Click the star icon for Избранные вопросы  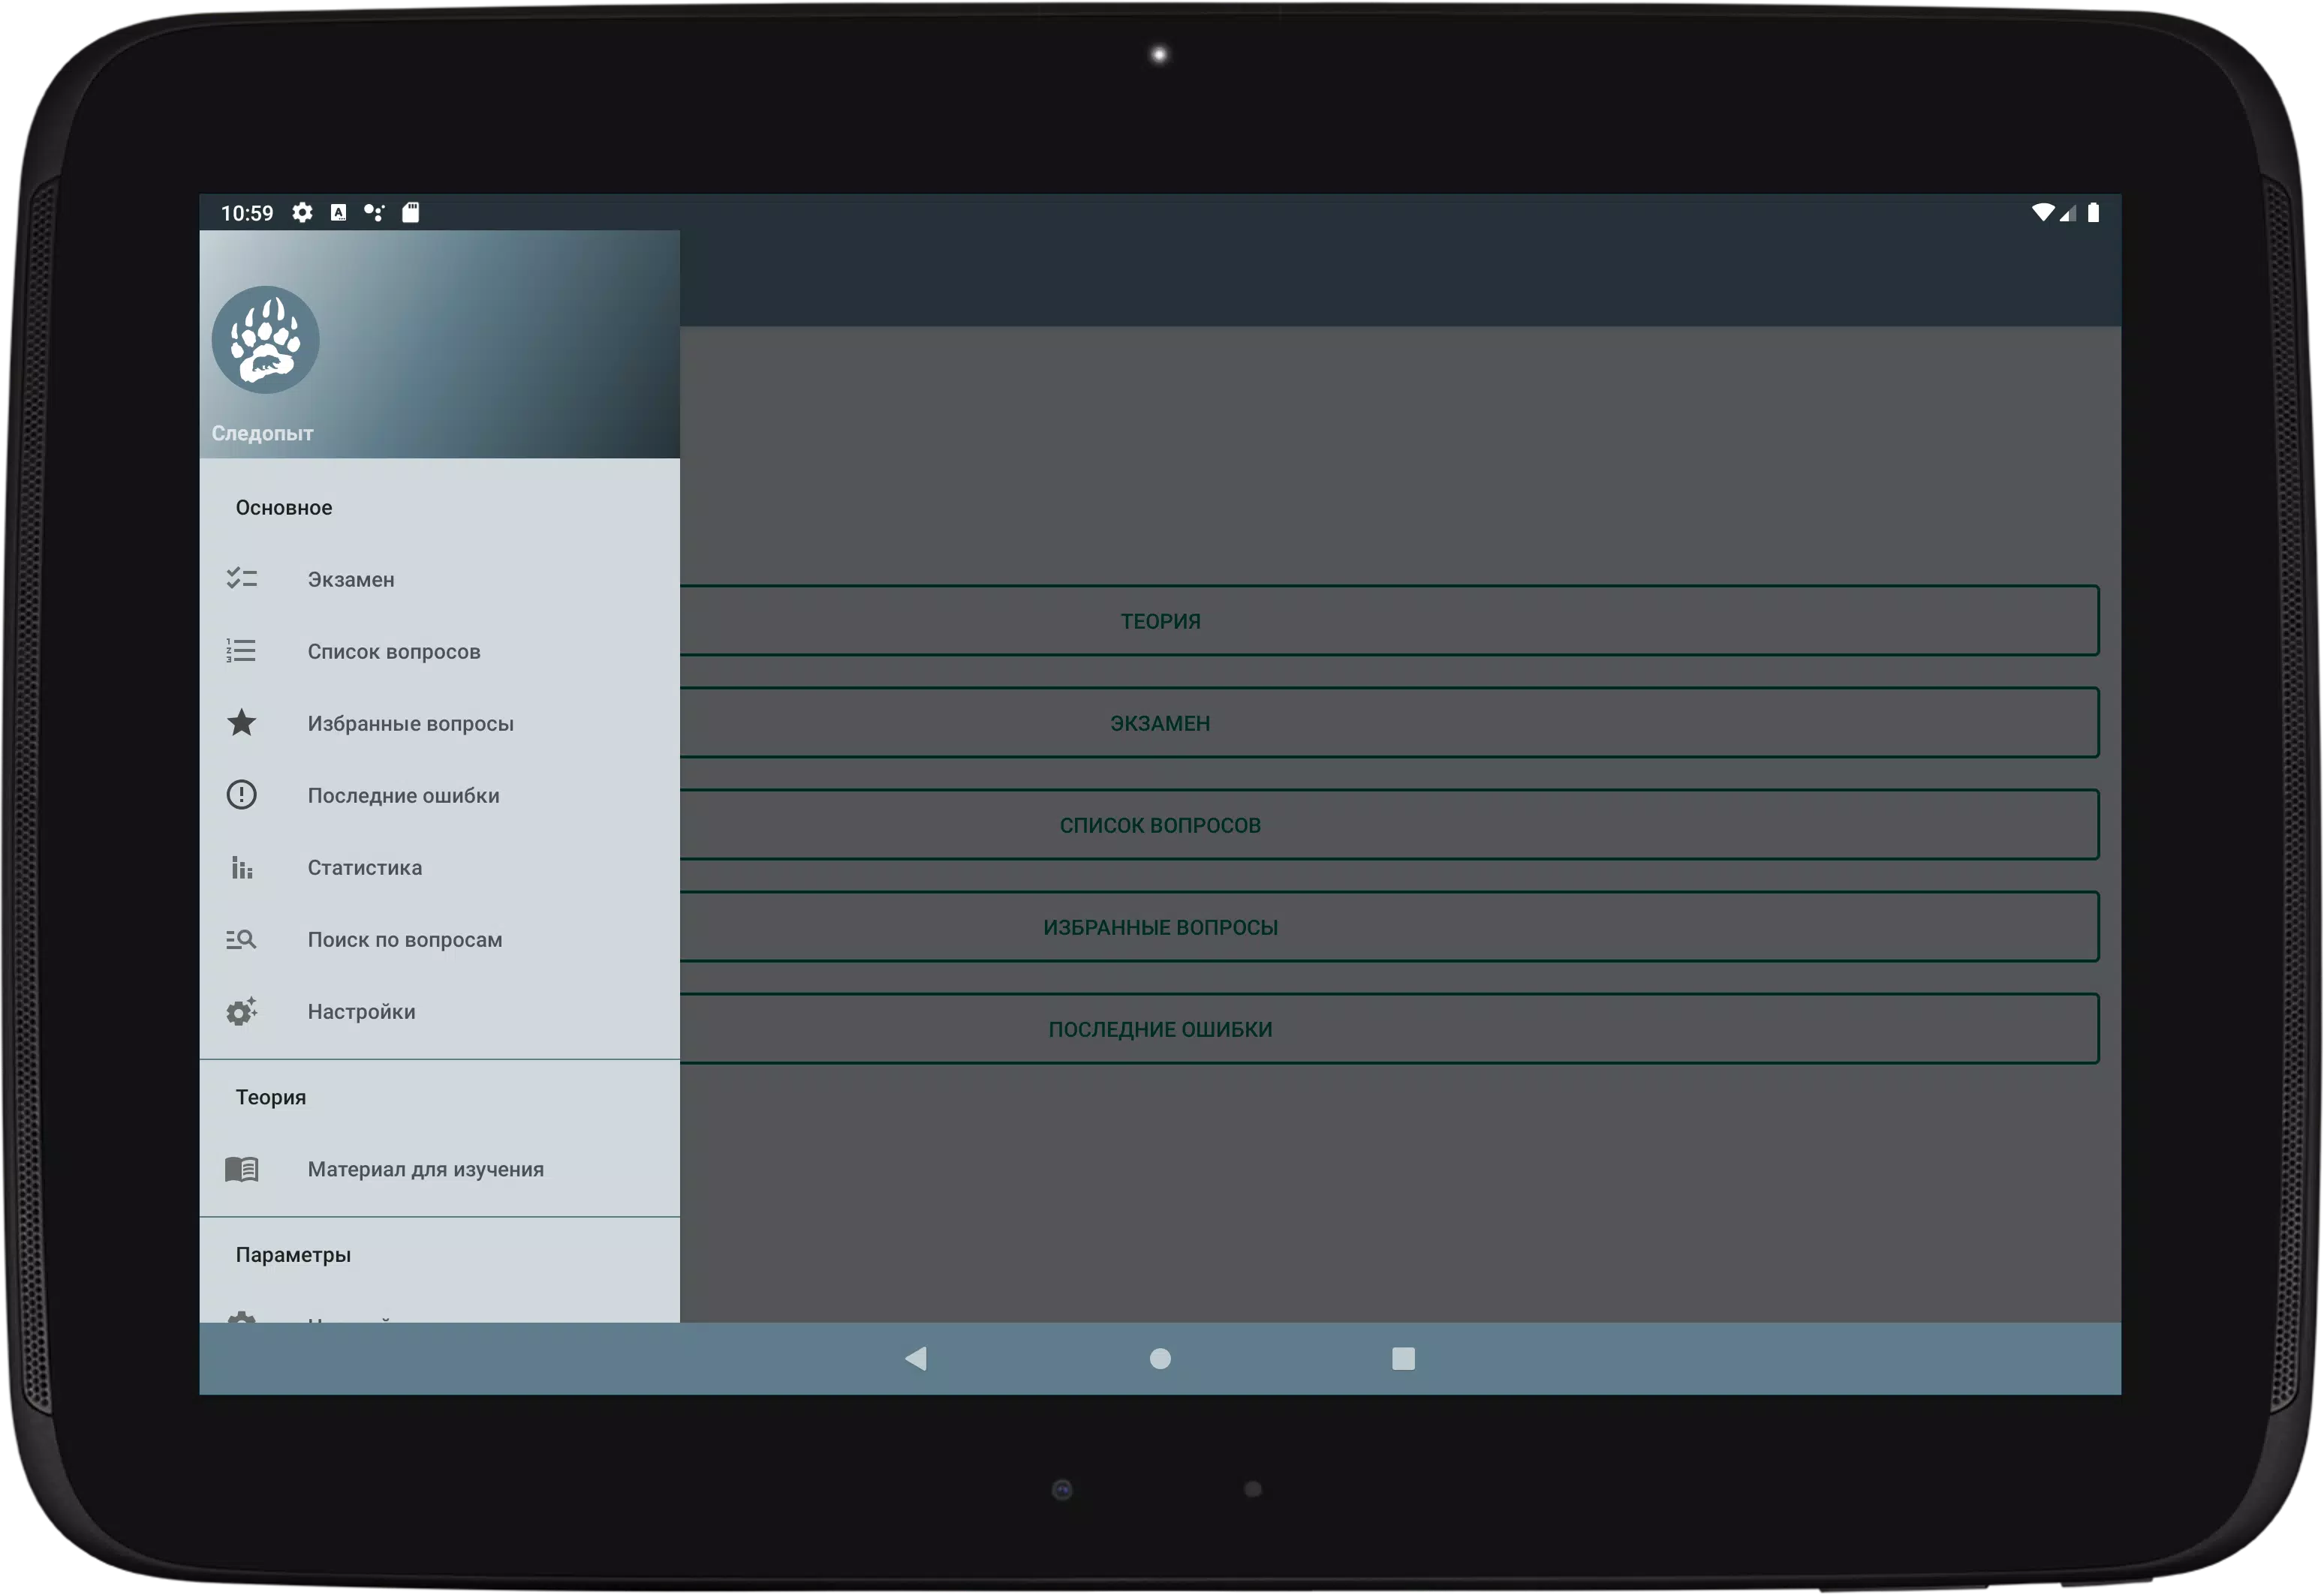pos(241,722)
